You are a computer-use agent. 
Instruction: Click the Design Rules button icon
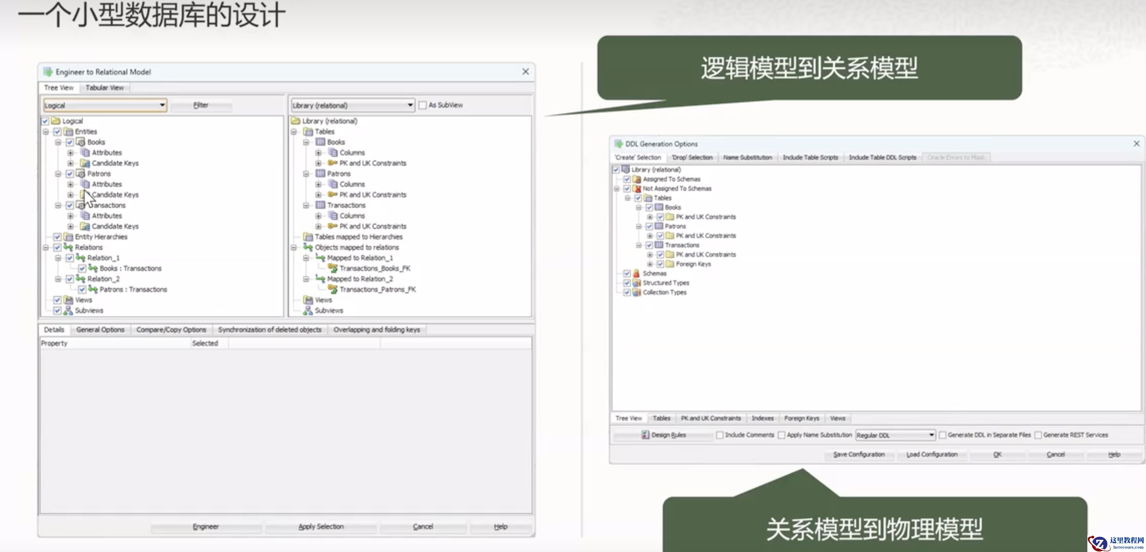tap(645, 435)
